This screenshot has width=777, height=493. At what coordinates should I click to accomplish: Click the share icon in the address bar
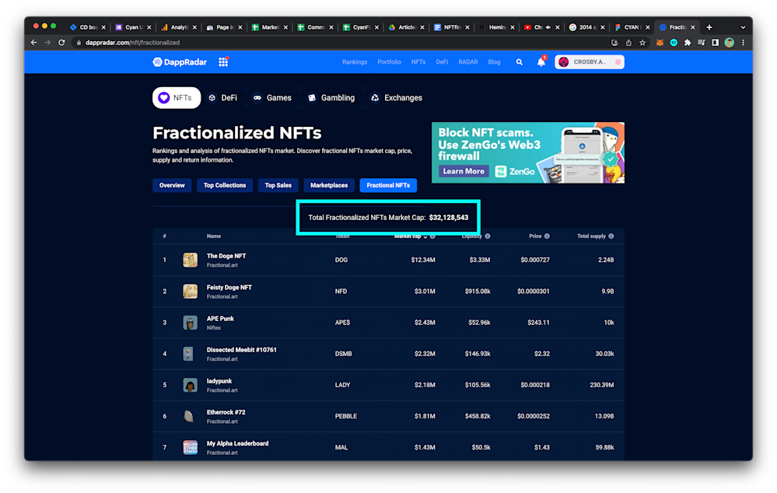coord(628,43)
